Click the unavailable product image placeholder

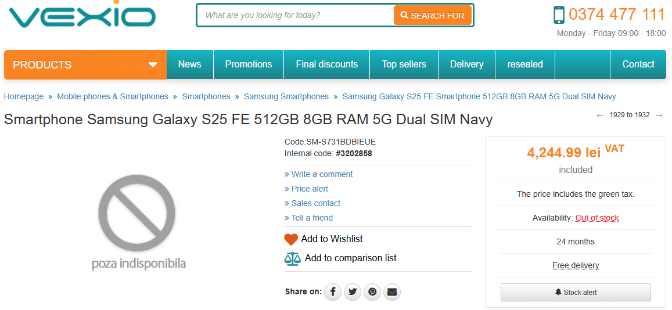[138, 221]
